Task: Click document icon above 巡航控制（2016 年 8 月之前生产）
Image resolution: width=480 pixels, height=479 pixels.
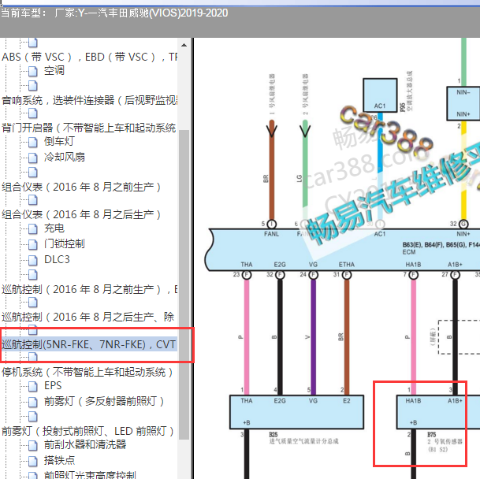Action: (33, 275)
